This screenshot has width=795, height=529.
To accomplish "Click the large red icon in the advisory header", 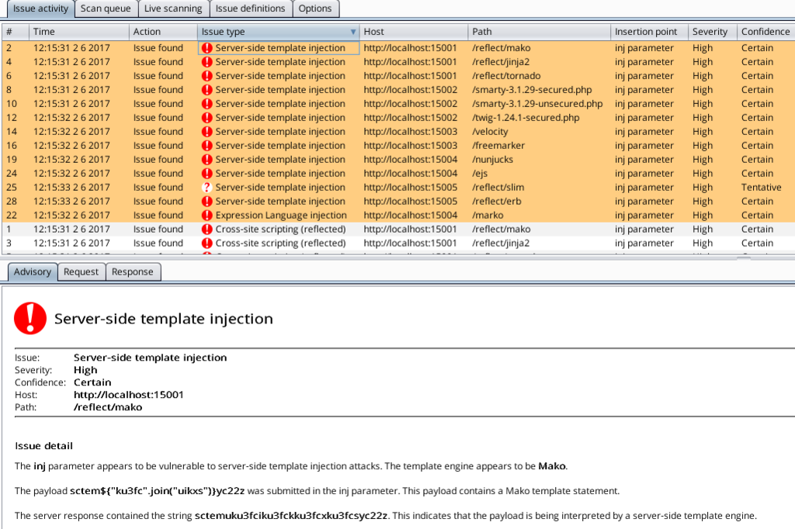I will click(30, 318).
